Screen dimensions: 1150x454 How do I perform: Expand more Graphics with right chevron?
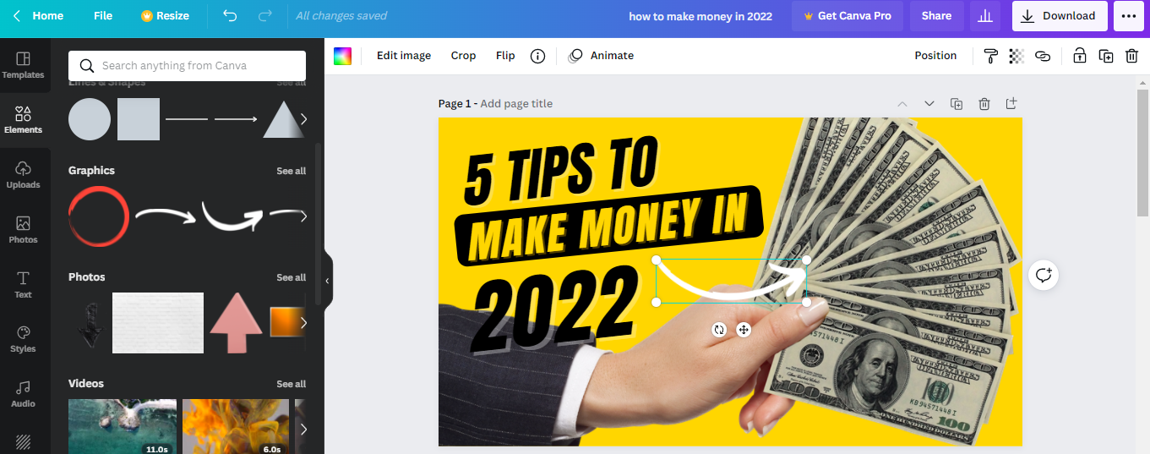click(303, 216)
